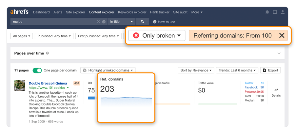Open Details chart icon

[276, 90]
